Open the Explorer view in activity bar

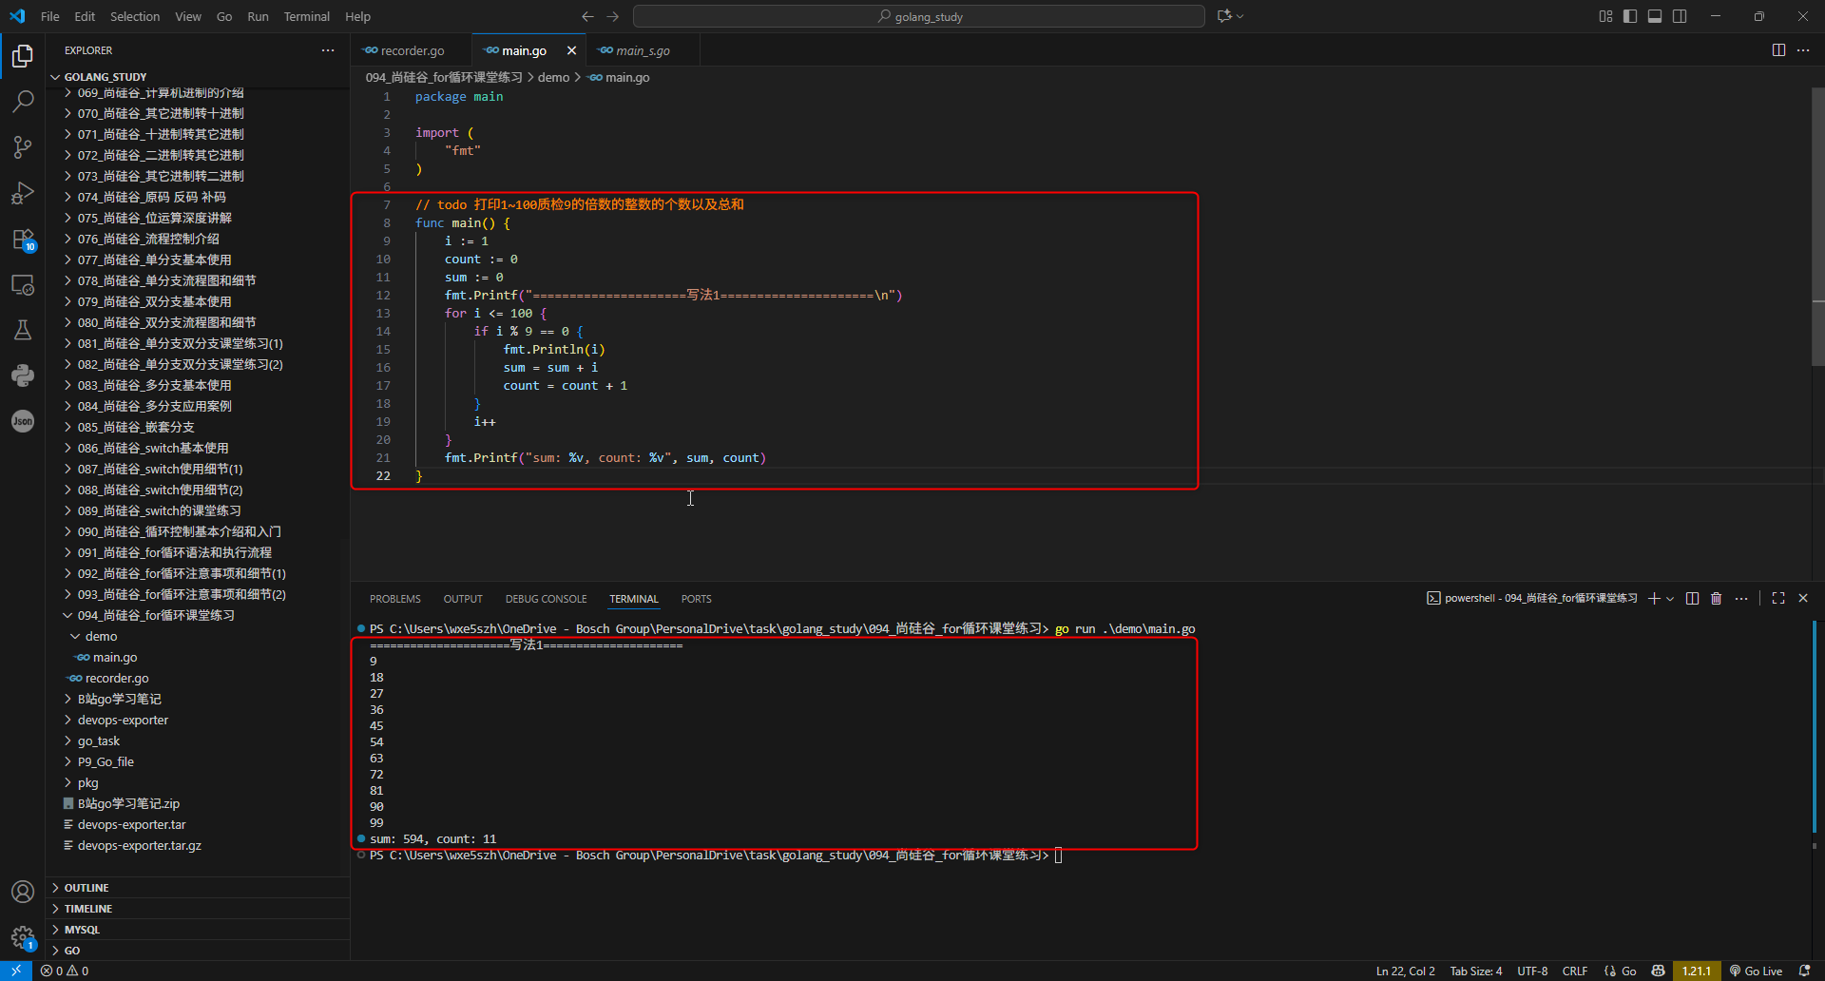point(23,56)
